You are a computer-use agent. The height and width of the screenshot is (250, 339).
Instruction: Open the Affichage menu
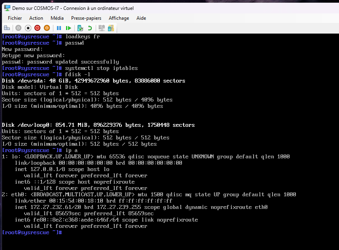(x=119, y=18)
